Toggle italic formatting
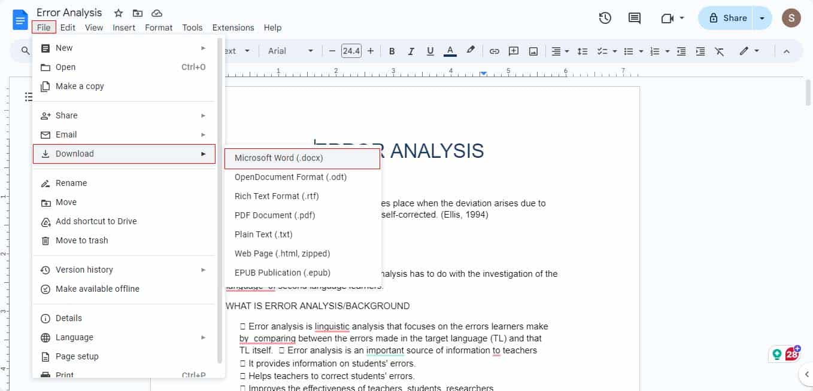 point(411,51)
